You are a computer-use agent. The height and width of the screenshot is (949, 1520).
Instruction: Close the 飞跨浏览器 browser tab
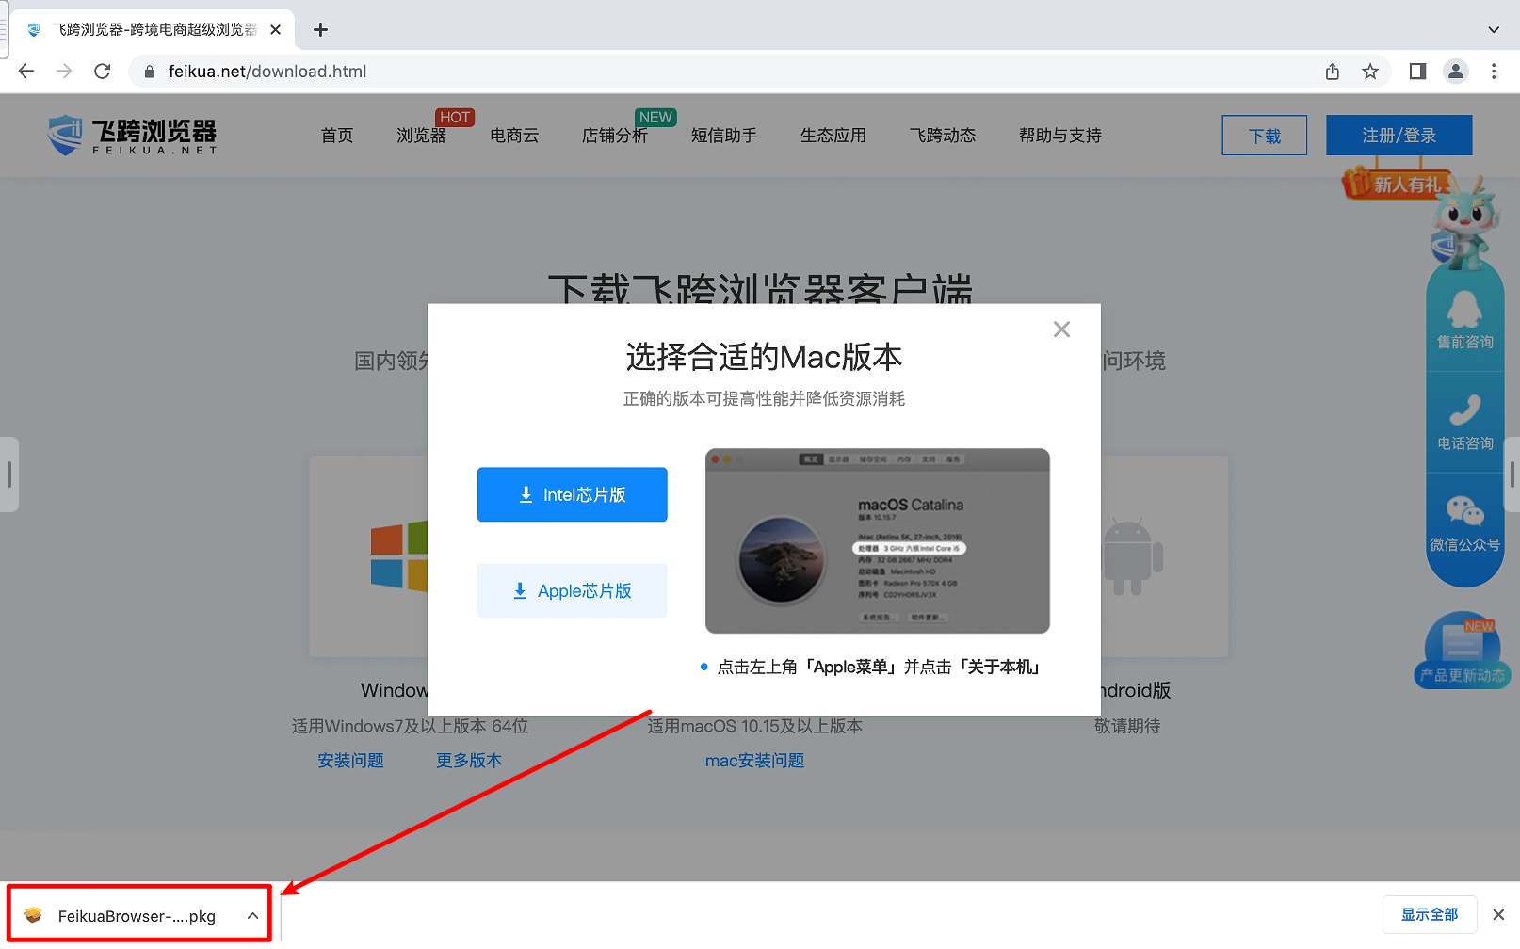[275, 30]
